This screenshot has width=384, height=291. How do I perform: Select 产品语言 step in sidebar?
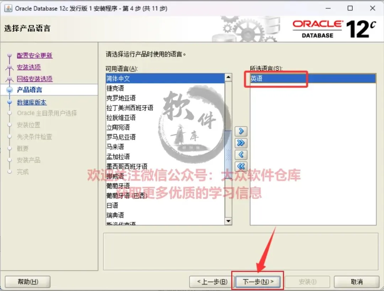click(30, 90)
